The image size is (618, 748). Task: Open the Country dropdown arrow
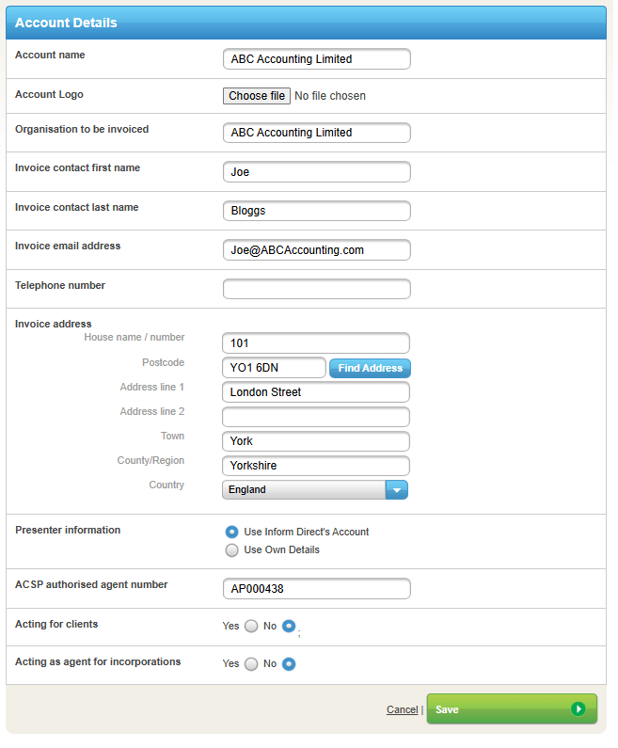coord(397,489)
